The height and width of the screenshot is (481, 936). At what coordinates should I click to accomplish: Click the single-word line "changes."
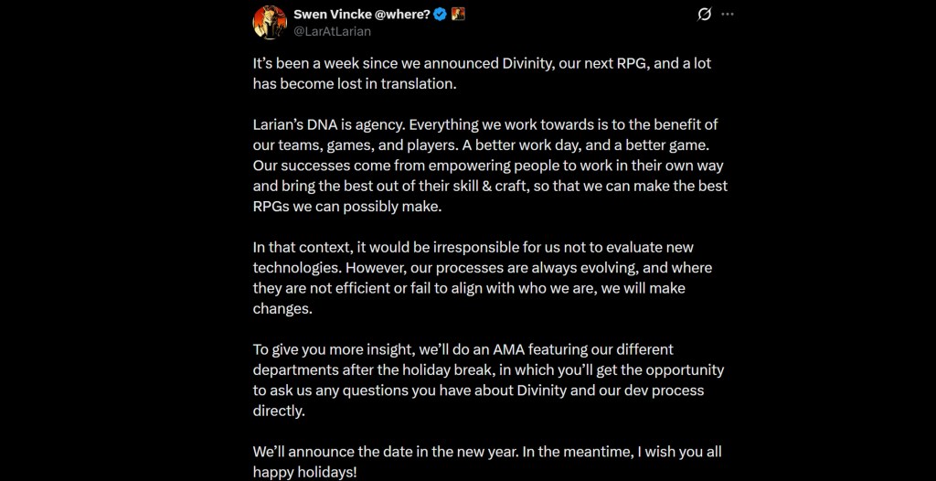282,309
